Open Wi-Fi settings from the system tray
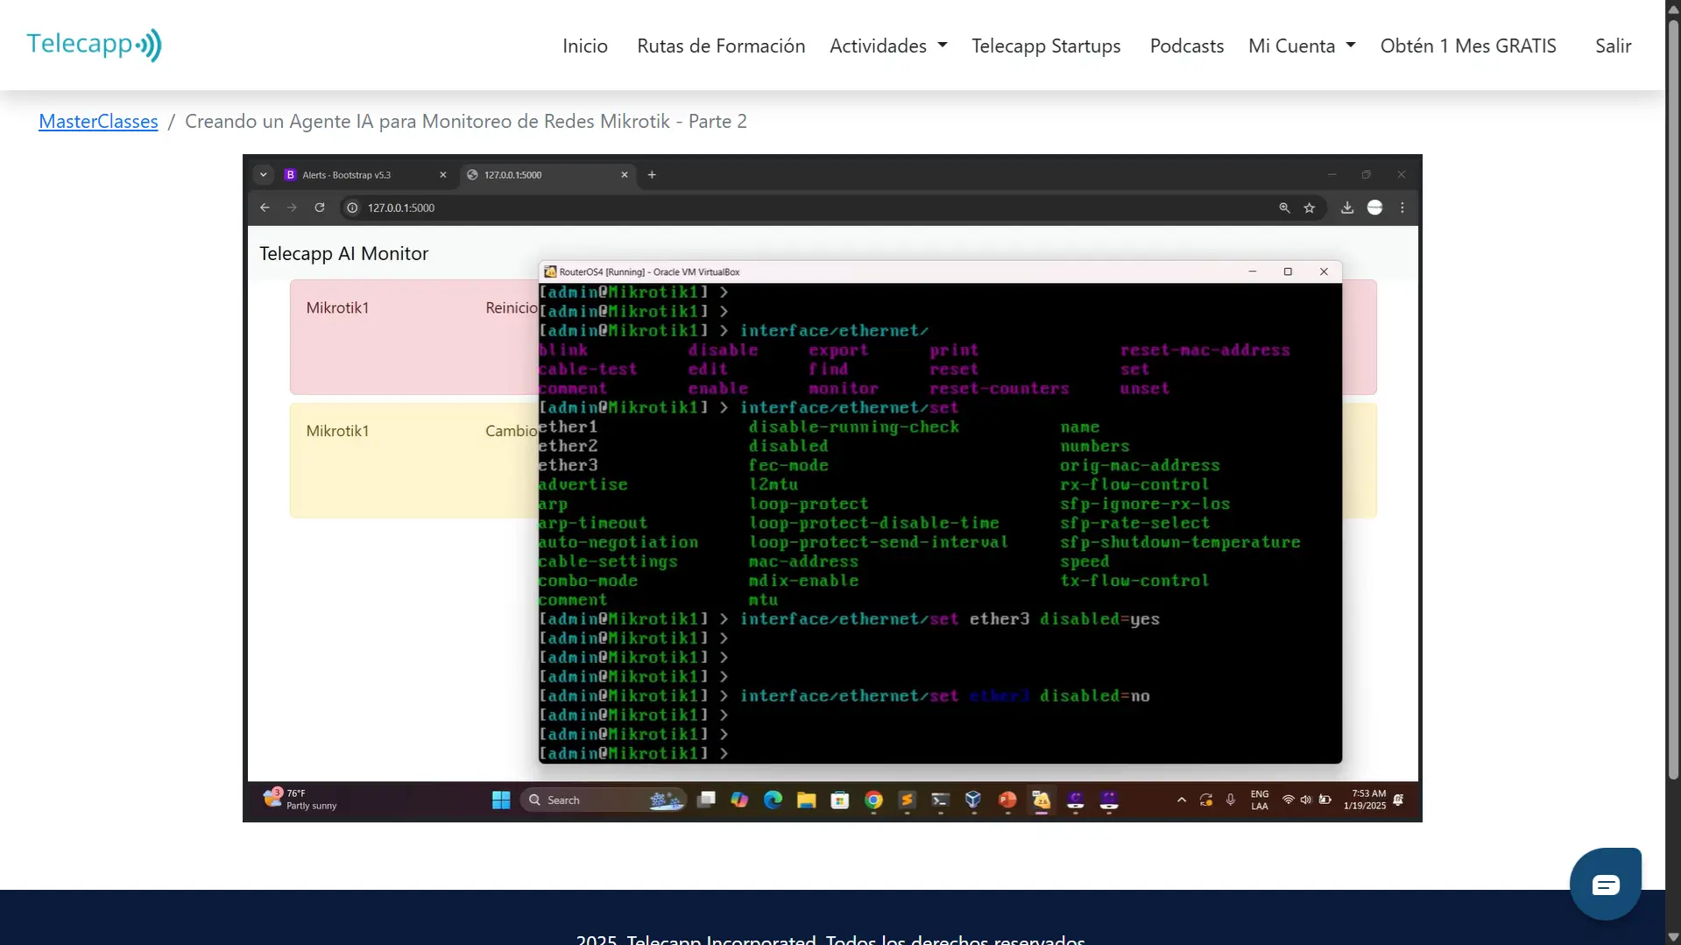1681x945 pixels. click(x=1288, y=800)
